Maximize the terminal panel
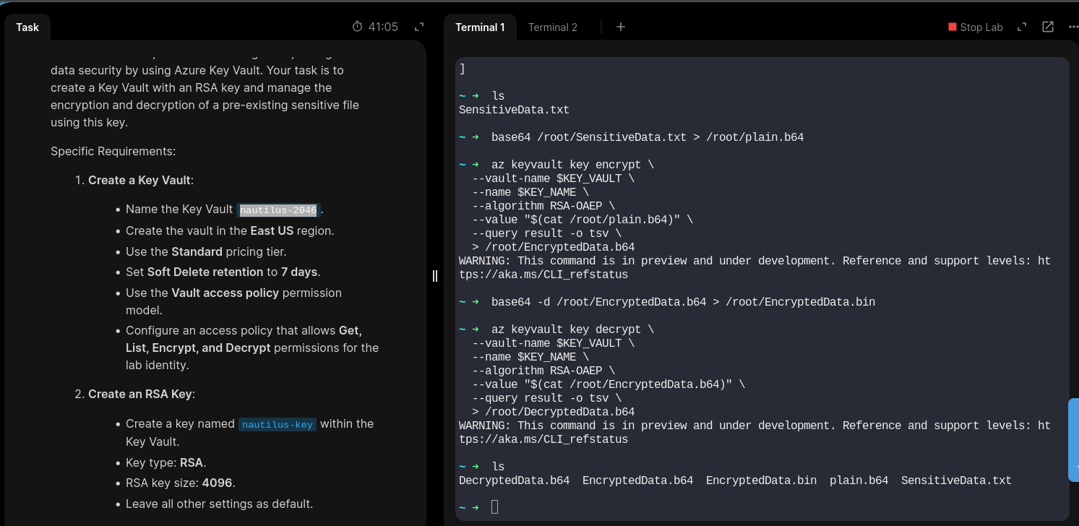1079x526 pixels. point(1022,27)
